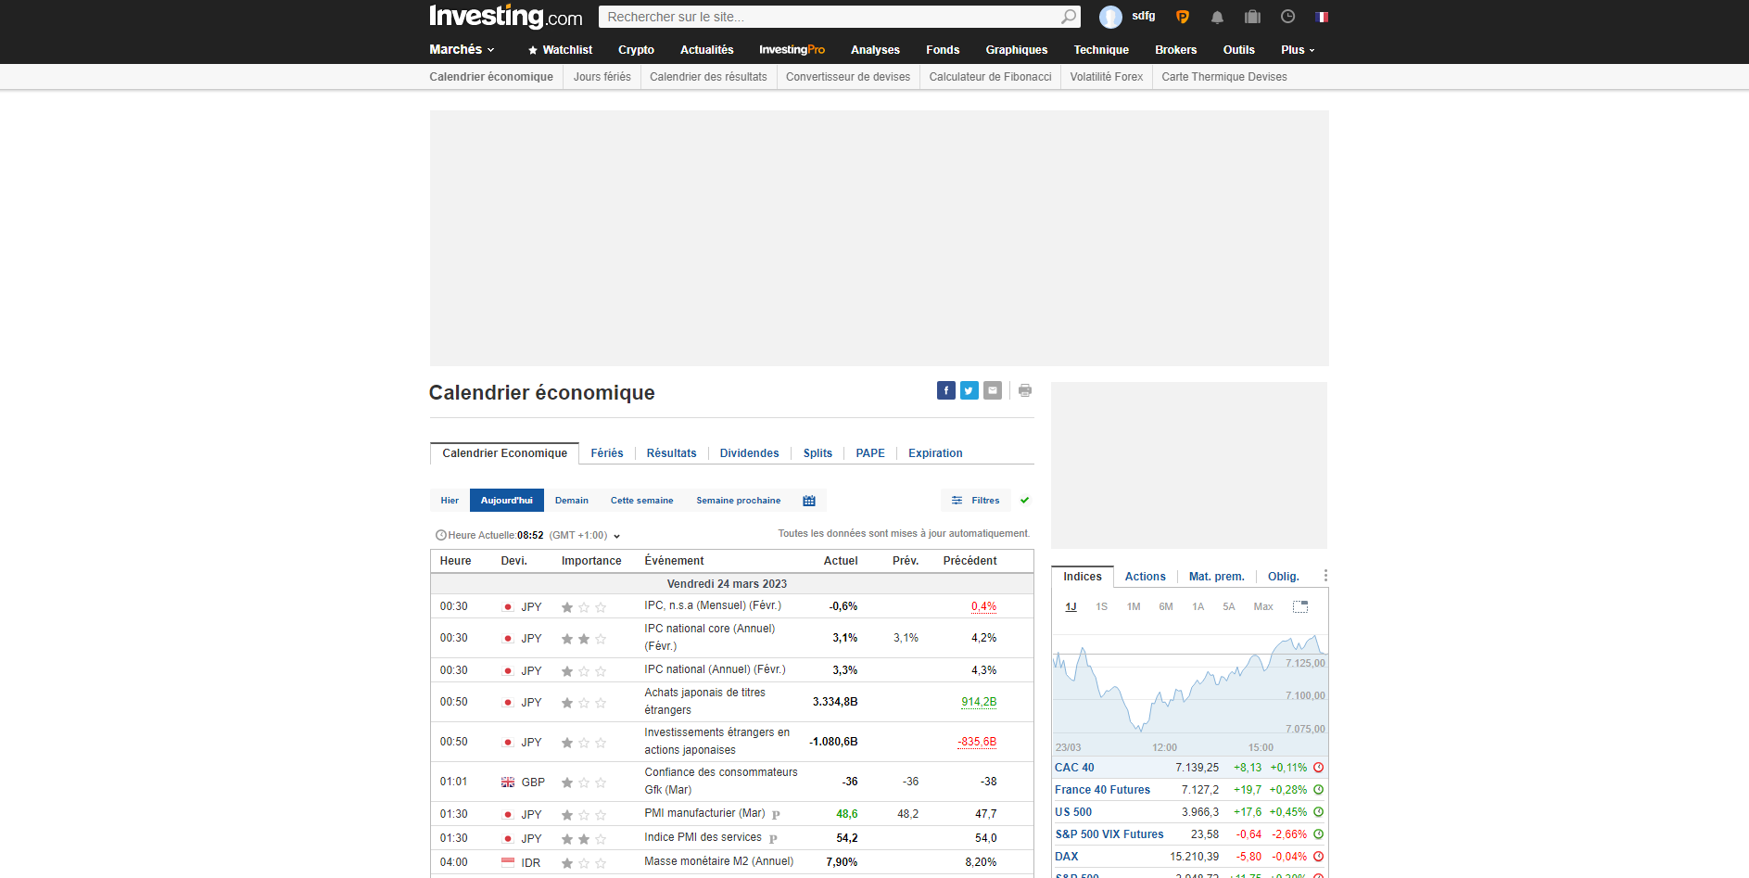1749x878 pixels.
Task: Open Jours fériés link
Action: [602, 77]
